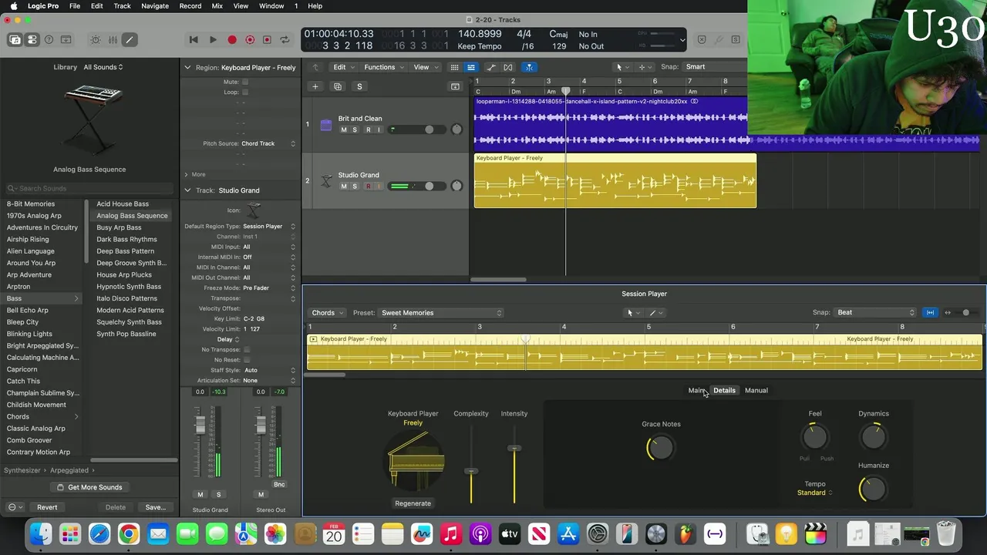Open the Smart Controls sun icon
The width and height of the screenshot is (987, 555).
pyautogui.click(x=96, y=40)
